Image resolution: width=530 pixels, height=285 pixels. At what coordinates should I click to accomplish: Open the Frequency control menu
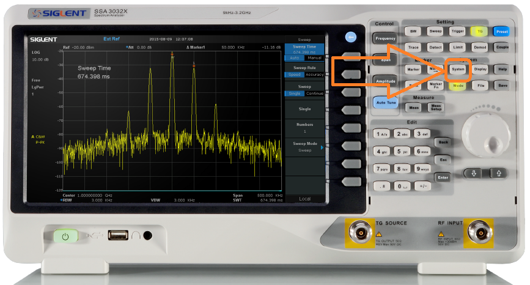tap(386, 38)
